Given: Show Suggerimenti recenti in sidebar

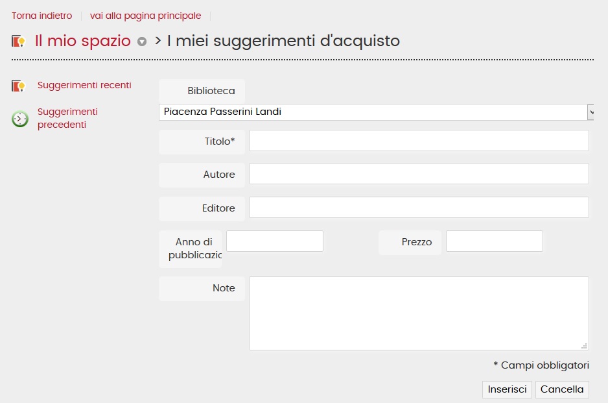Looking at the screenshot, I should pyautogui.click(x=84, y=85).
